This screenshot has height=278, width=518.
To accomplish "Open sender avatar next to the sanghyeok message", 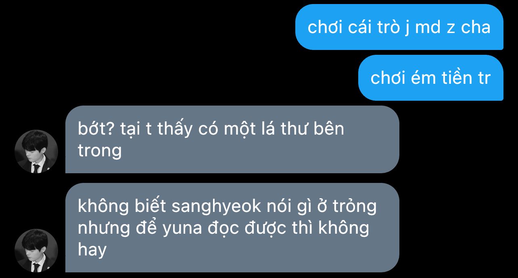I will [36, 251].
